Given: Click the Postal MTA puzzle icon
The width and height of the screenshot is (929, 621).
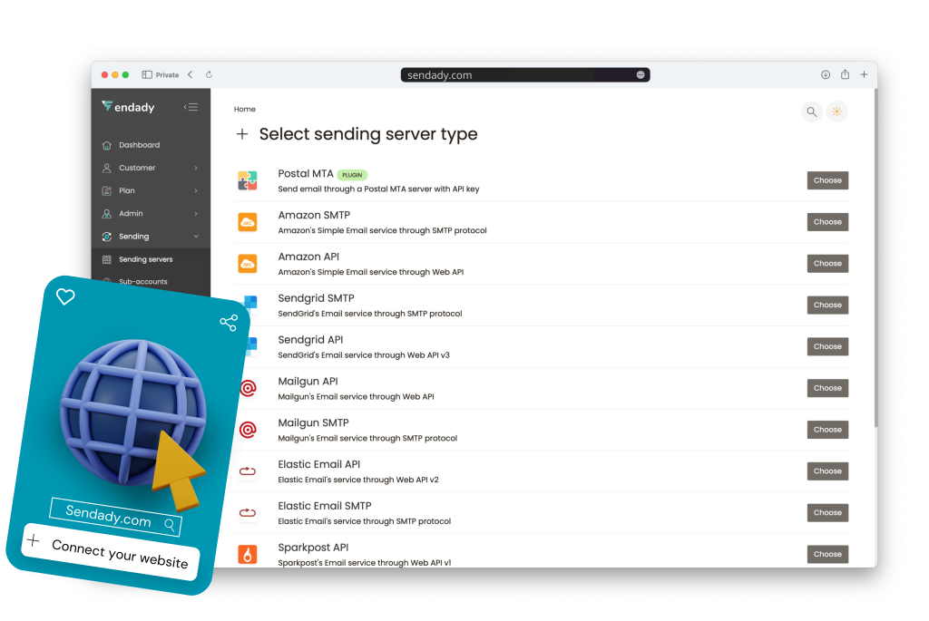Looking at the screenshot, I should 248,180.
